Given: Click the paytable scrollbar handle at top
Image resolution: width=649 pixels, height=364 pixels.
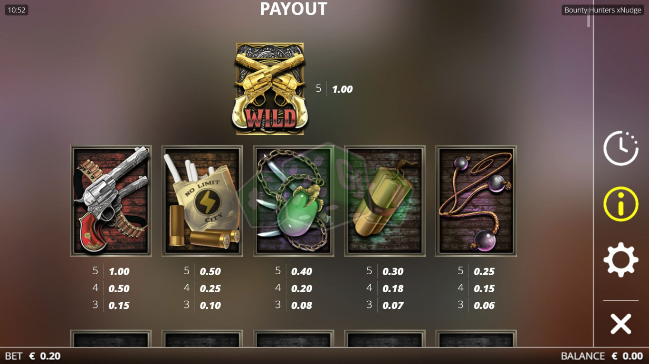Looking at the screenshot, I should coord(588,20).
